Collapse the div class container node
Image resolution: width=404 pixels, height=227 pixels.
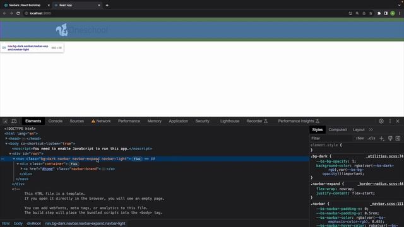[x=18, y=164]
